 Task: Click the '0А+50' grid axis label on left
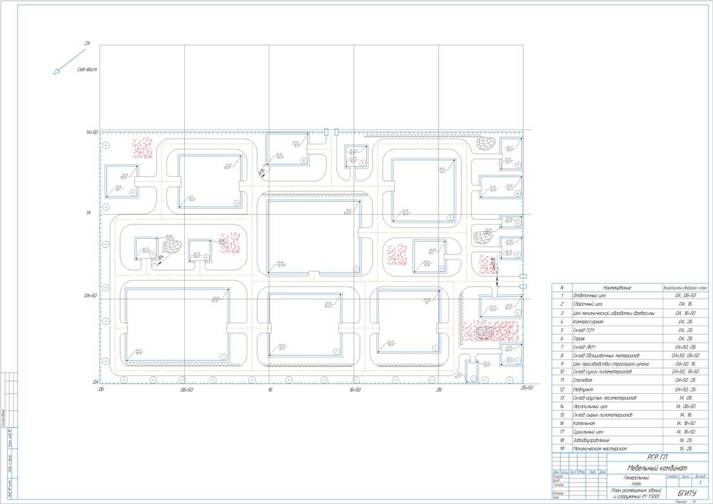(x=90, y=296)
